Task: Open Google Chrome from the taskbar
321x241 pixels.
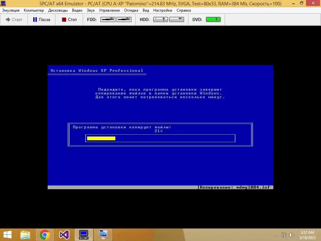Action: (x=45, y=235)
